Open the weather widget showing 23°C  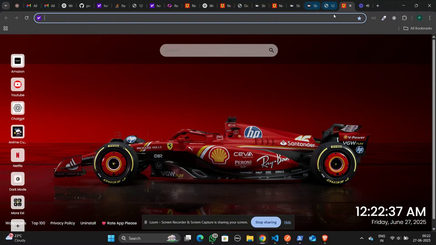tap(16, 238)
